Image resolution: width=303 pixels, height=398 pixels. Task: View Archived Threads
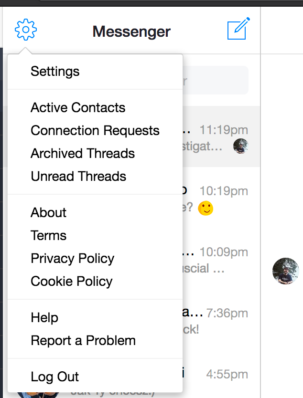pyautogui.click(x=82, y=154)
